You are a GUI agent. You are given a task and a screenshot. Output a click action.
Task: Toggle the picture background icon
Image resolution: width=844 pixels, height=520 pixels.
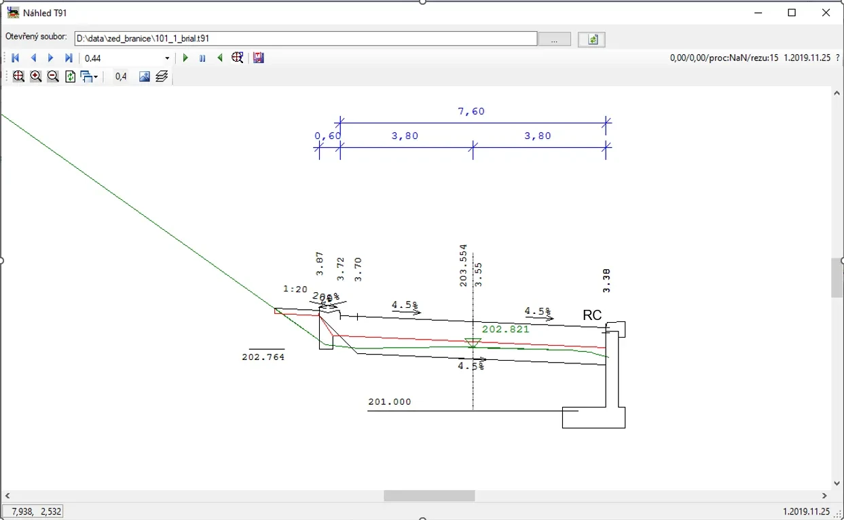pos(144,77)
